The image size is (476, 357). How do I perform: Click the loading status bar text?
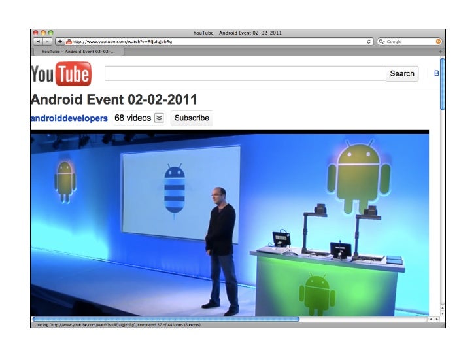tap(117, 325)
